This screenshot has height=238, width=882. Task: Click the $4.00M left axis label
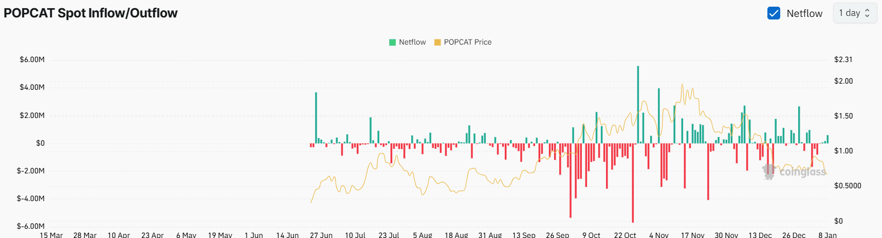(x=32, y=87)
